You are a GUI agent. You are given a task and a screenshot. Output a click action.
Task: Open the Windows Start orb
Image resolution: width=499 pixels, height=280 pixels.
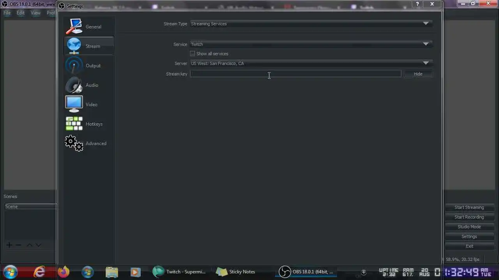pyautogui.click(x=11, y=271)
